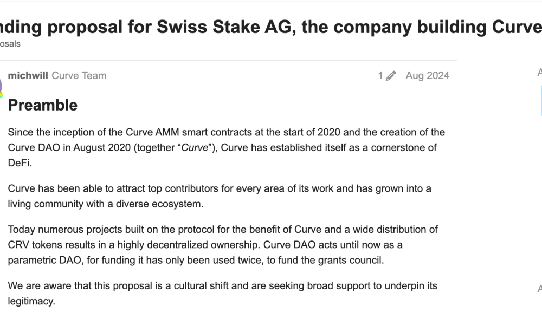Screen dimensions: 542x325
Task: Click the Preamble heading anchor
Action: tap(42, 105)
